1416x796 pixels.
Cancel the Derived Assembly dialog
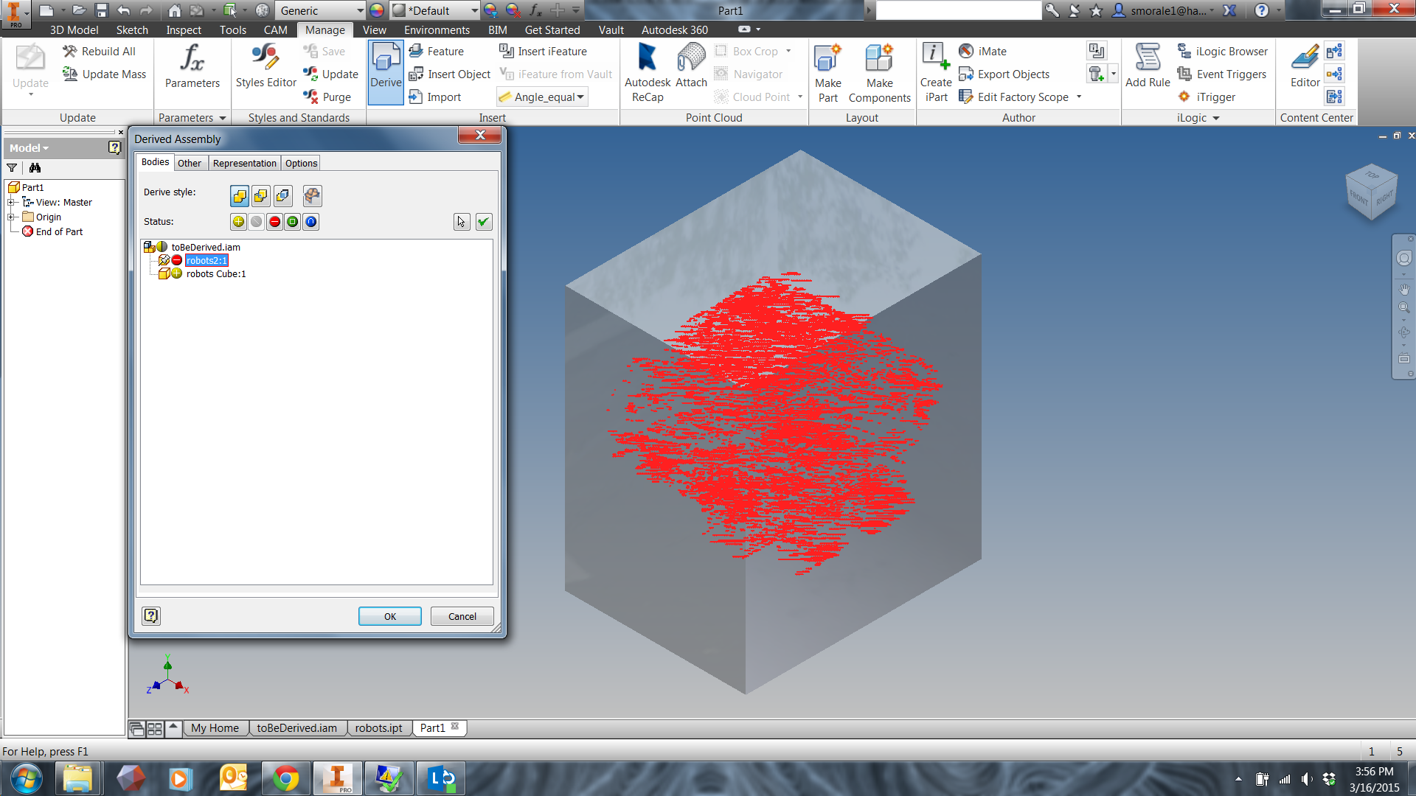point(462,616)
